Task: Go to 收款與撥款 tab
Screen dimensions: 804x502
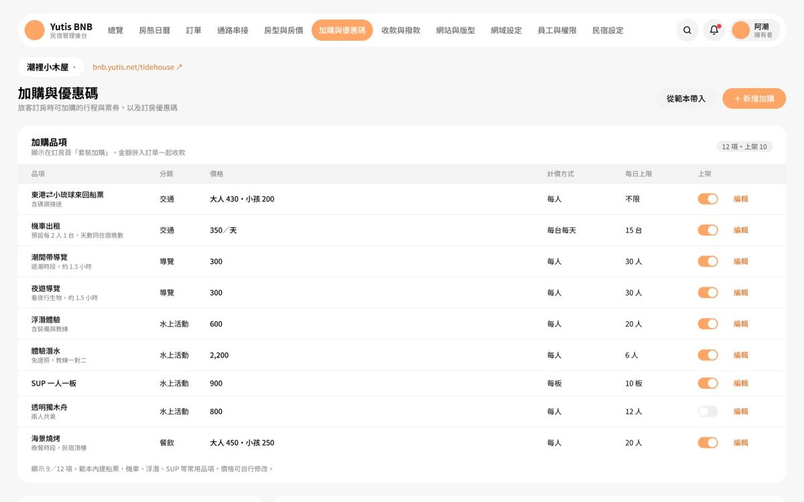Action: (x=401, y=30)
